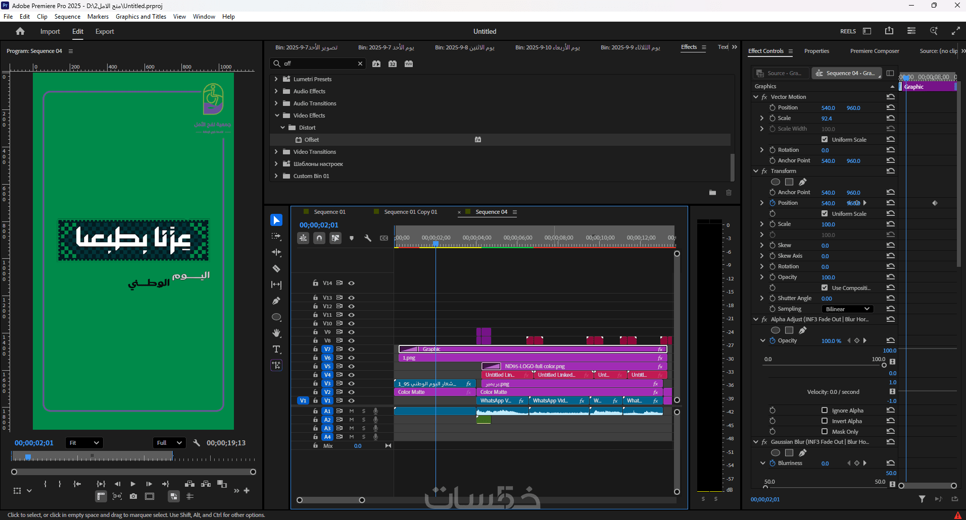Enable the Mask Only checkbox
The height and width of the screenshot is (520, 966).
point(825,432)
